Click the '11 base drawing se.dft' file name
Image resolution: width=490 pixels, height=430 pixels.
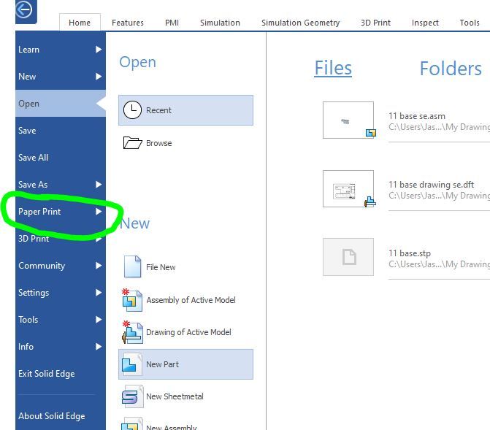[432, 185]
